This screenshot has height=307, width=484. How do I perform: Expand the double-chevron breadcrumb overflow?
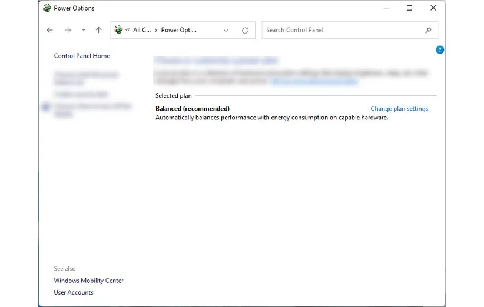click(x=128, y=30)
